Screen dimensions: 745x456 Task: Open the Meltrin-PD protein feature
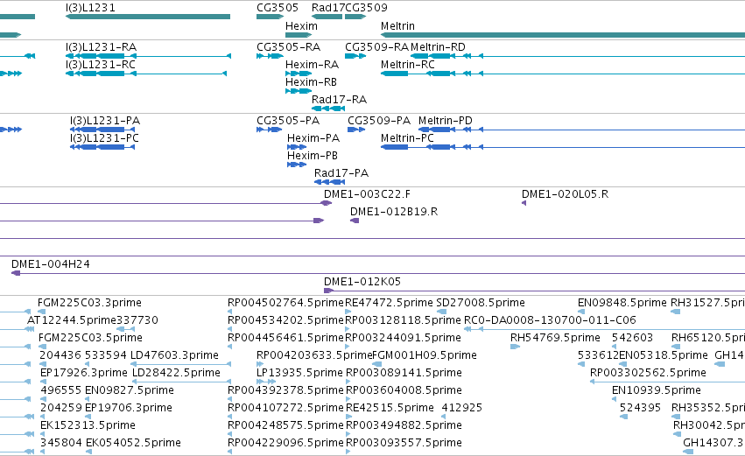pyautogui.click(x=581, y=130)
